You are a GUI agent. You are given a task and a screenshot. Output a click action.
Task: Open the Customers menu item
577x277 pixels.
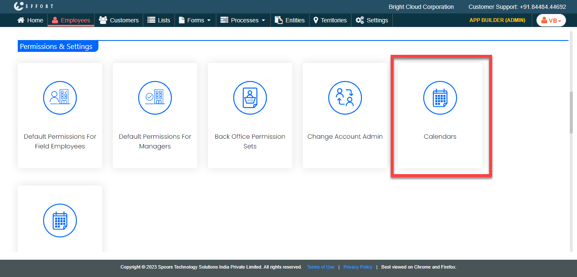(119, 20)
